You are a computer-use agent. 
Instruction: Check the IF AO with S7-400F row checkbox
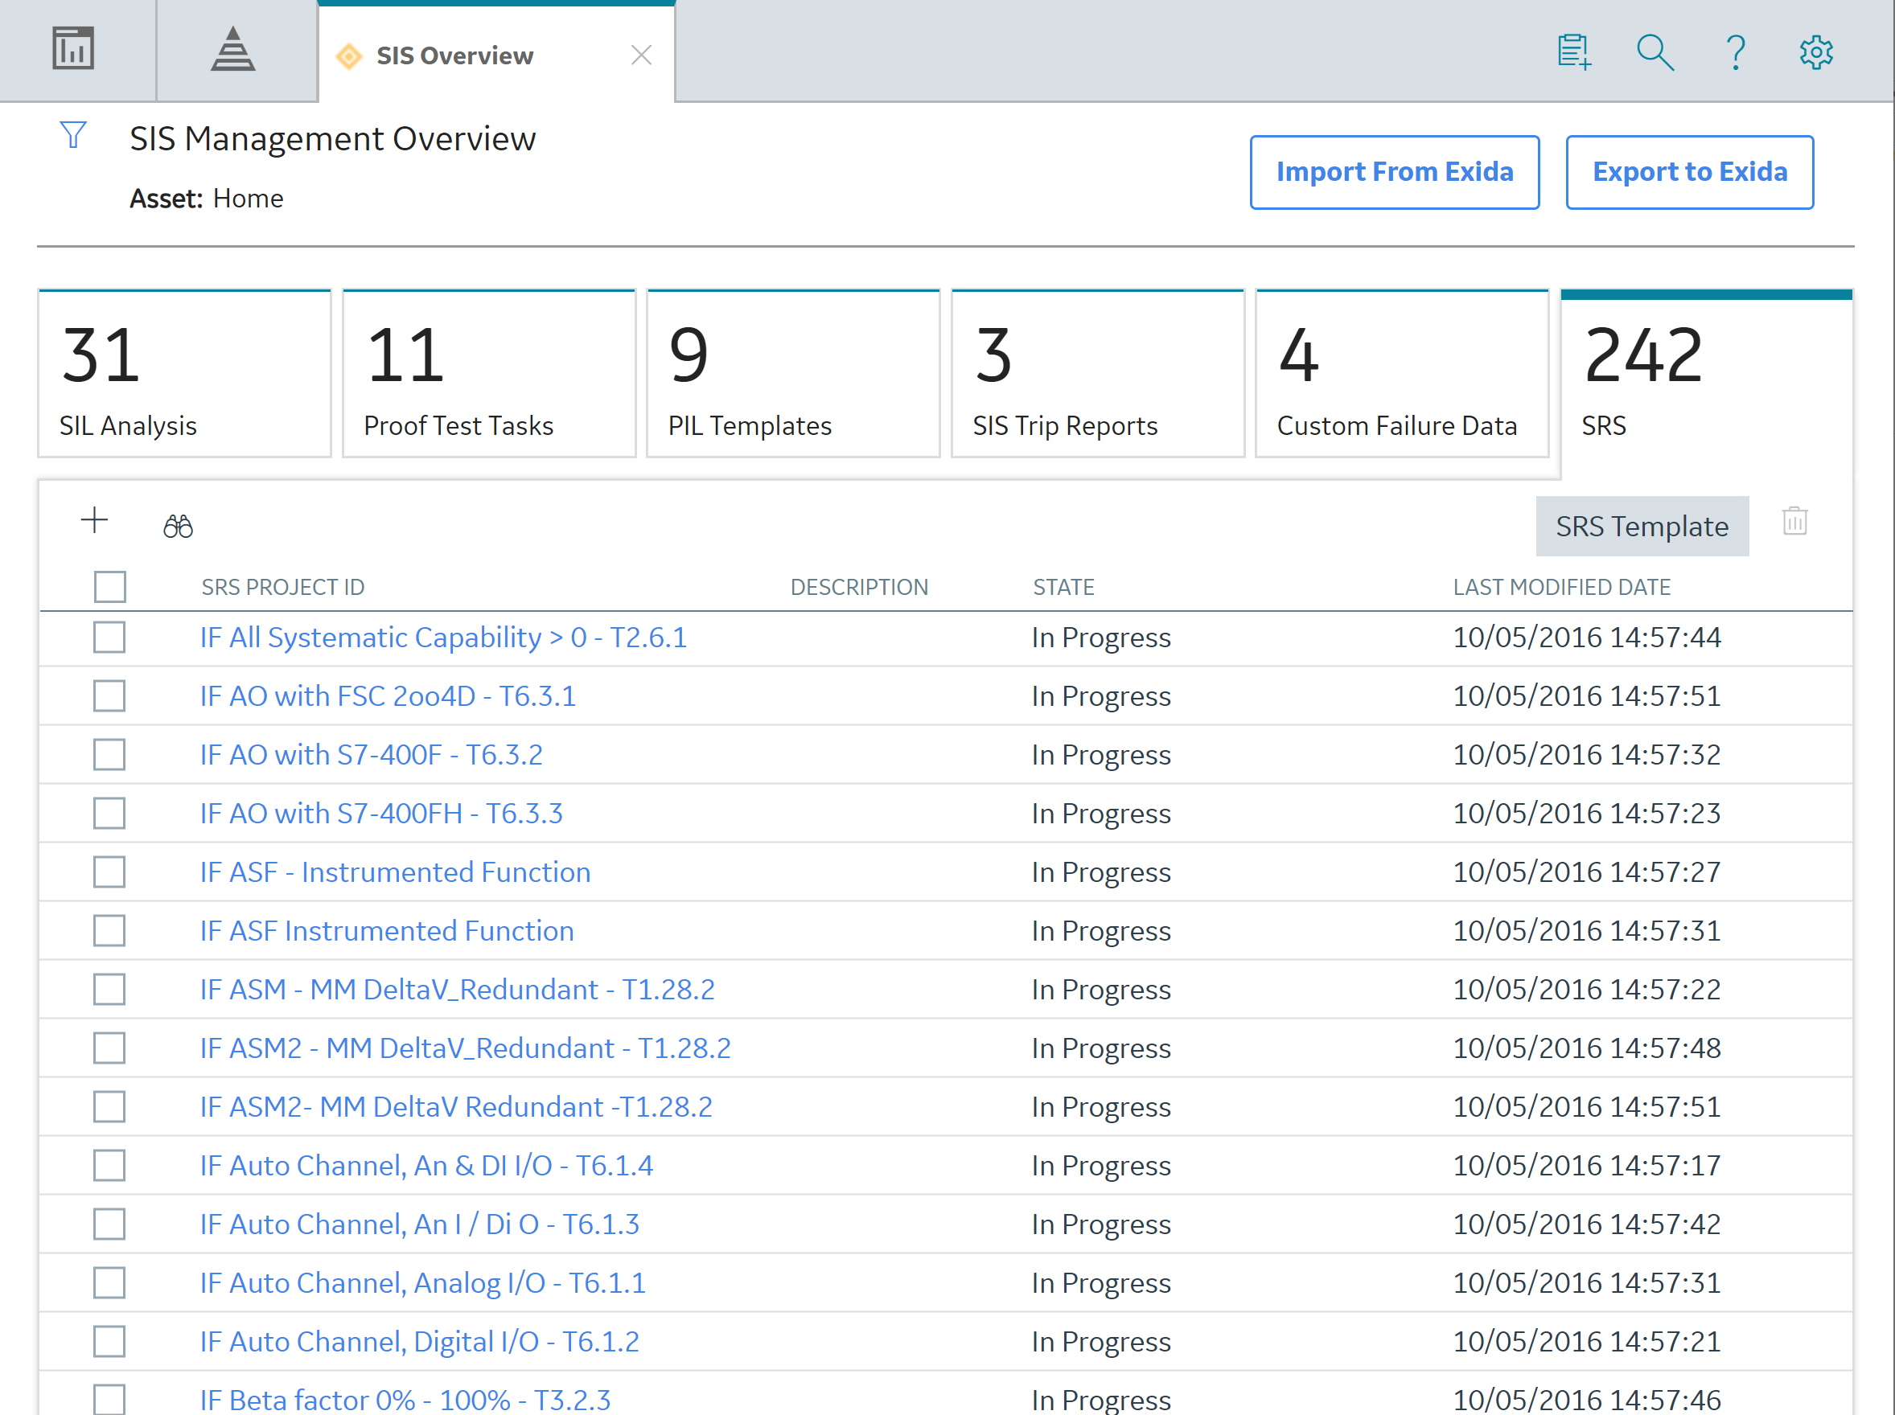point(109,755)
